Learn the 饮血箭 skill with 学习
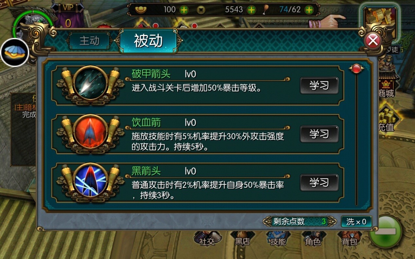 319,134
